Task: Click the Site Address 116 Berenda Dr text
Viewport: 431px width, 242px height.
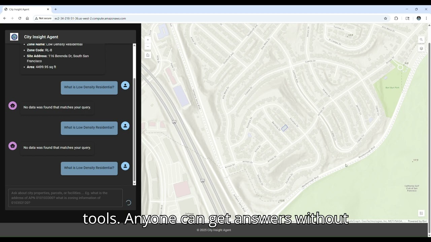Action: click(58, 58)
